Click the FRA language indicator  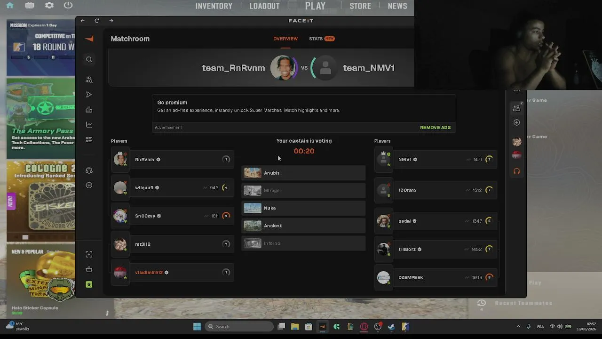pos(540,327)
